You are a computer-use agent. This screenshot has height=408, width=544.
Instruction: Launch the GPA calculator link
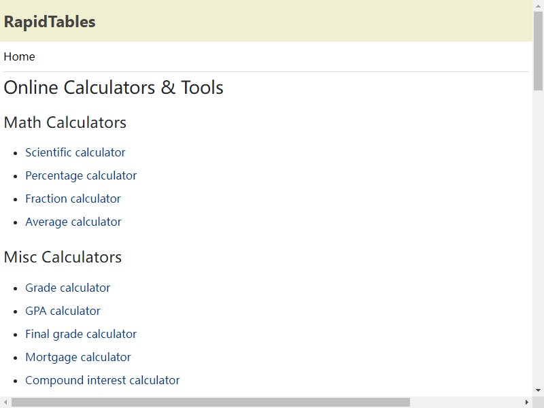click(x=63, y=311)
